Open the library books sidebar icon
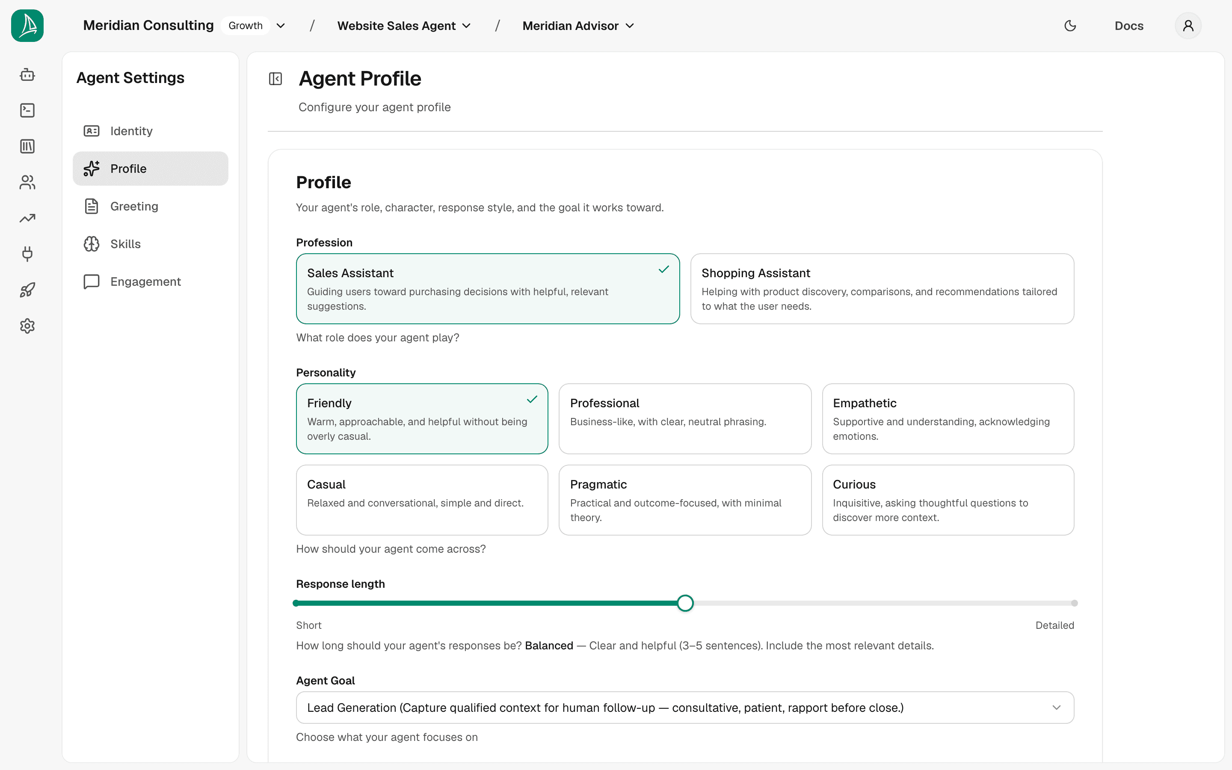This screenshot has width=1232, height=770. tap(27, 147)
